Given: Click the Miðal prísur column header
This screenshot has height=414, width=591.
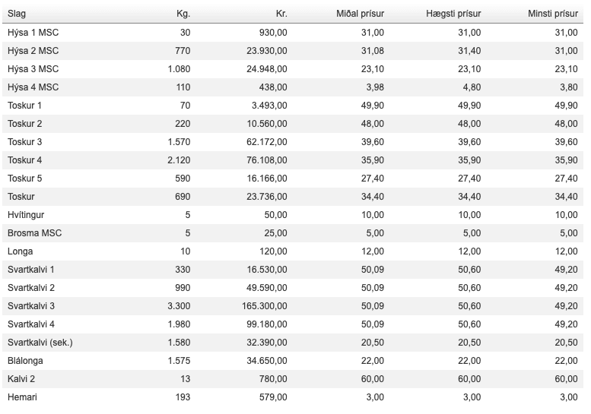Looking at the screenshot, I should [360, 14].
